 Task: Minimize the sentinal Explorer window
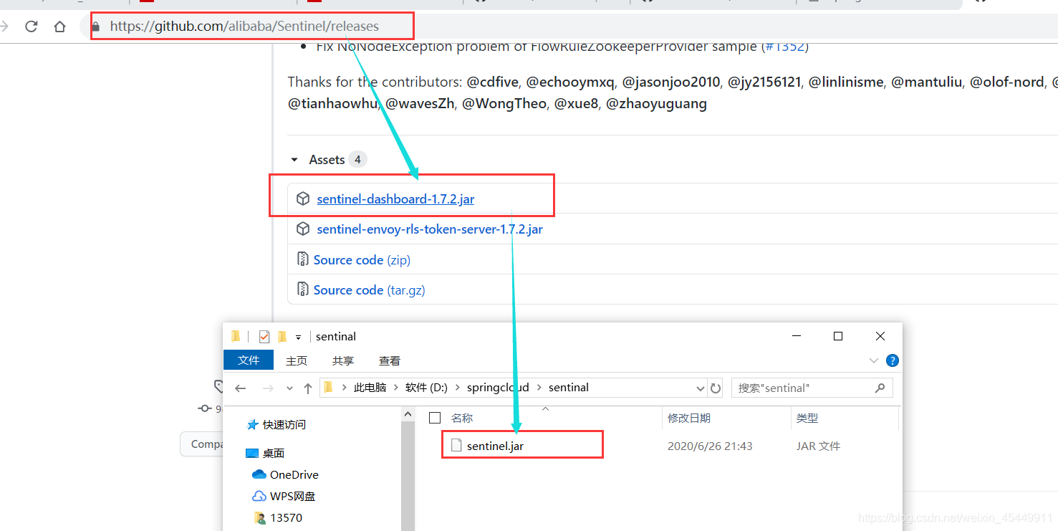(796, 336)
